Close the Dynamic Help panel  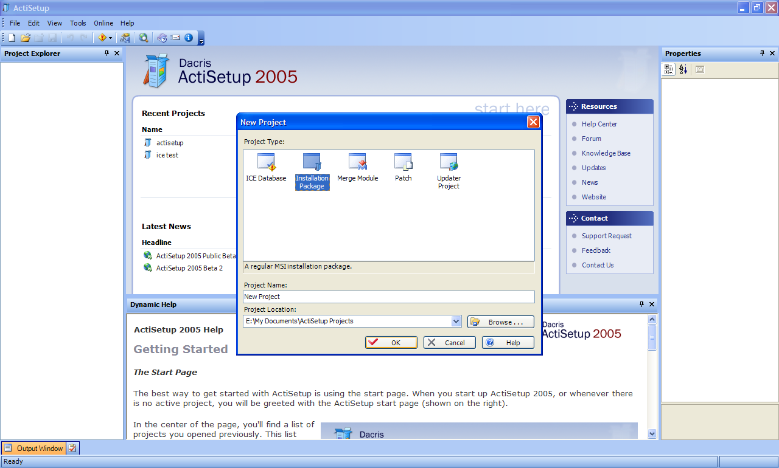(x=652, y=304)
